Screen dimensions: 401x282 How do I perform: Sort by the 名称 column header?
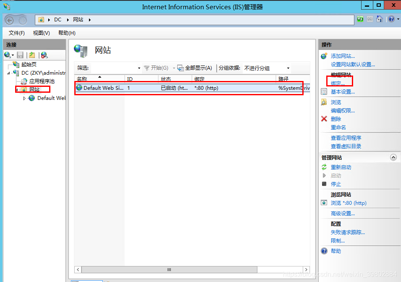(100, 78)
